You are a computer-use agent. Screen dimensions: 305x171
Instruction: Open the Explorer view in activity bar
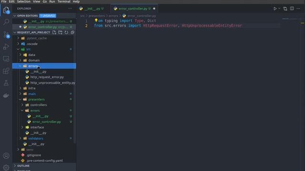pyautogui.click(x=6, y=10)
